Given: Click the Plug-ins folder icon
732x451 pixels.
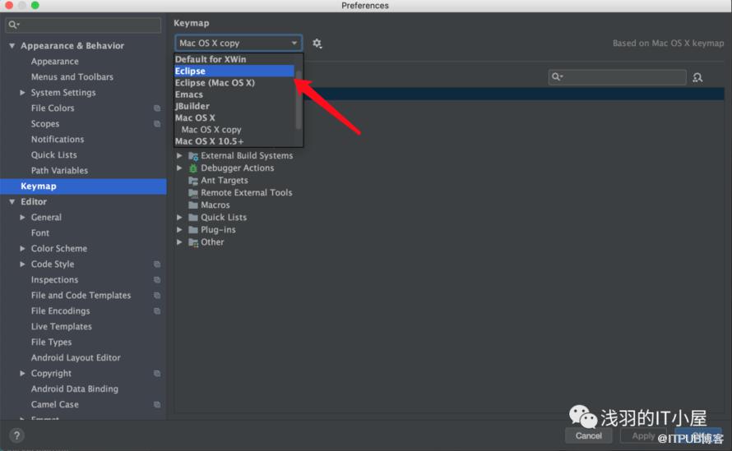Looking at the screenshot, I should [x=193, y=230].
